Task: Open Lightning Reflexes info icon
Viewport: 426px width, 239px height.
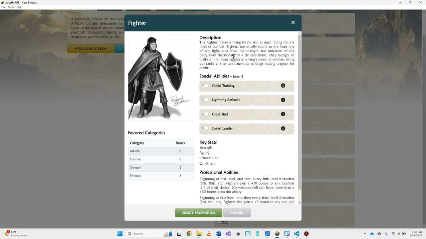Action: pyautogui.click(x=283, y=100)
